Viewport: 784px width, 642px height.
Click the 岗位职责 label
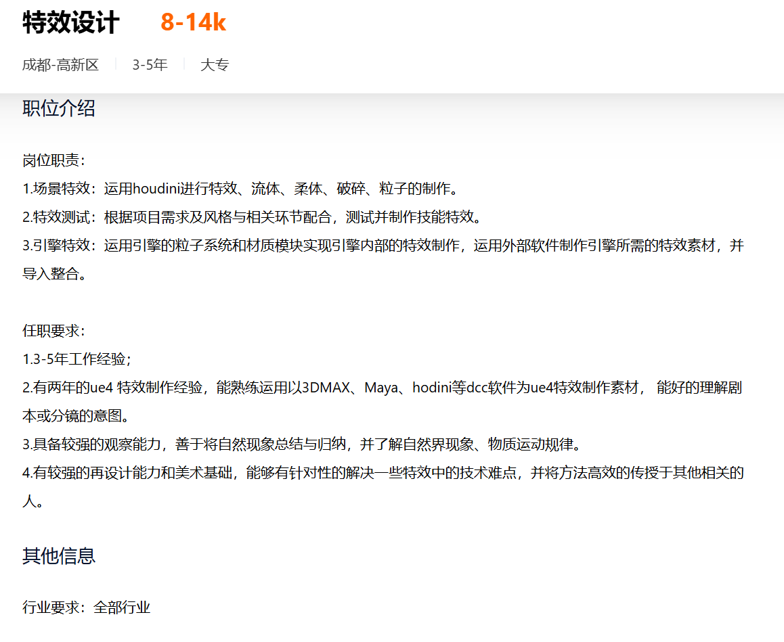click(x=53, y=160)
